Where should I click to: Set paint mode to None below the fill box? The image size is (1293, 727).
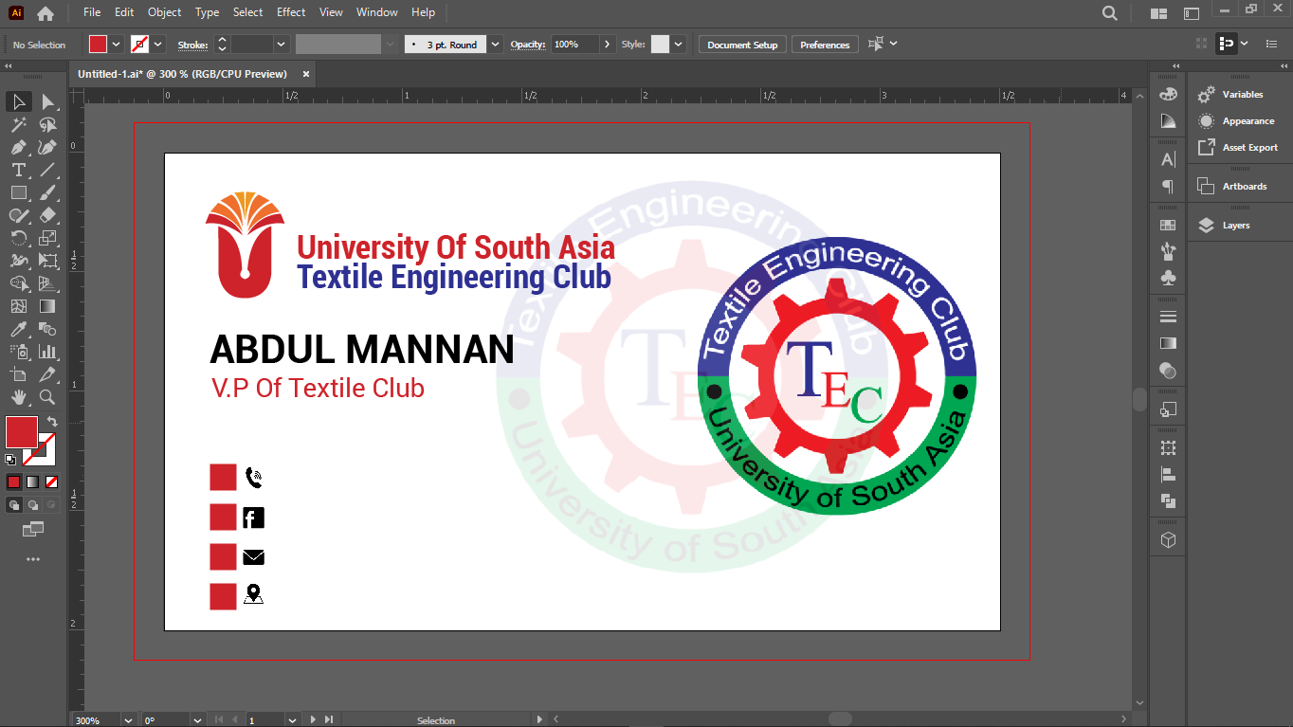click(51, 482)
